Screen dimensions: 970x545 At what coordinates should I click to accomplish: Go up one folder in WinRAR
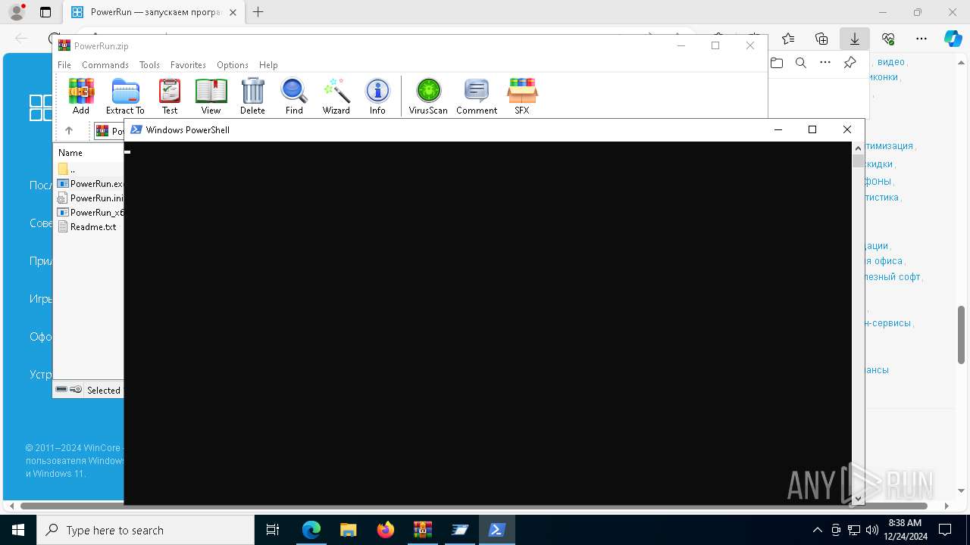point(69,130)
